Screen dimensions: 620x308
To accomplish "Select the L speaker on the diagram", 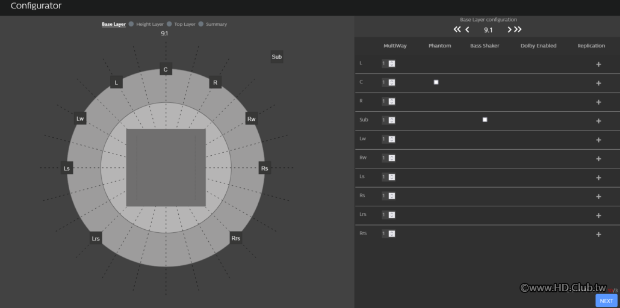I will [x=116, y=82].
